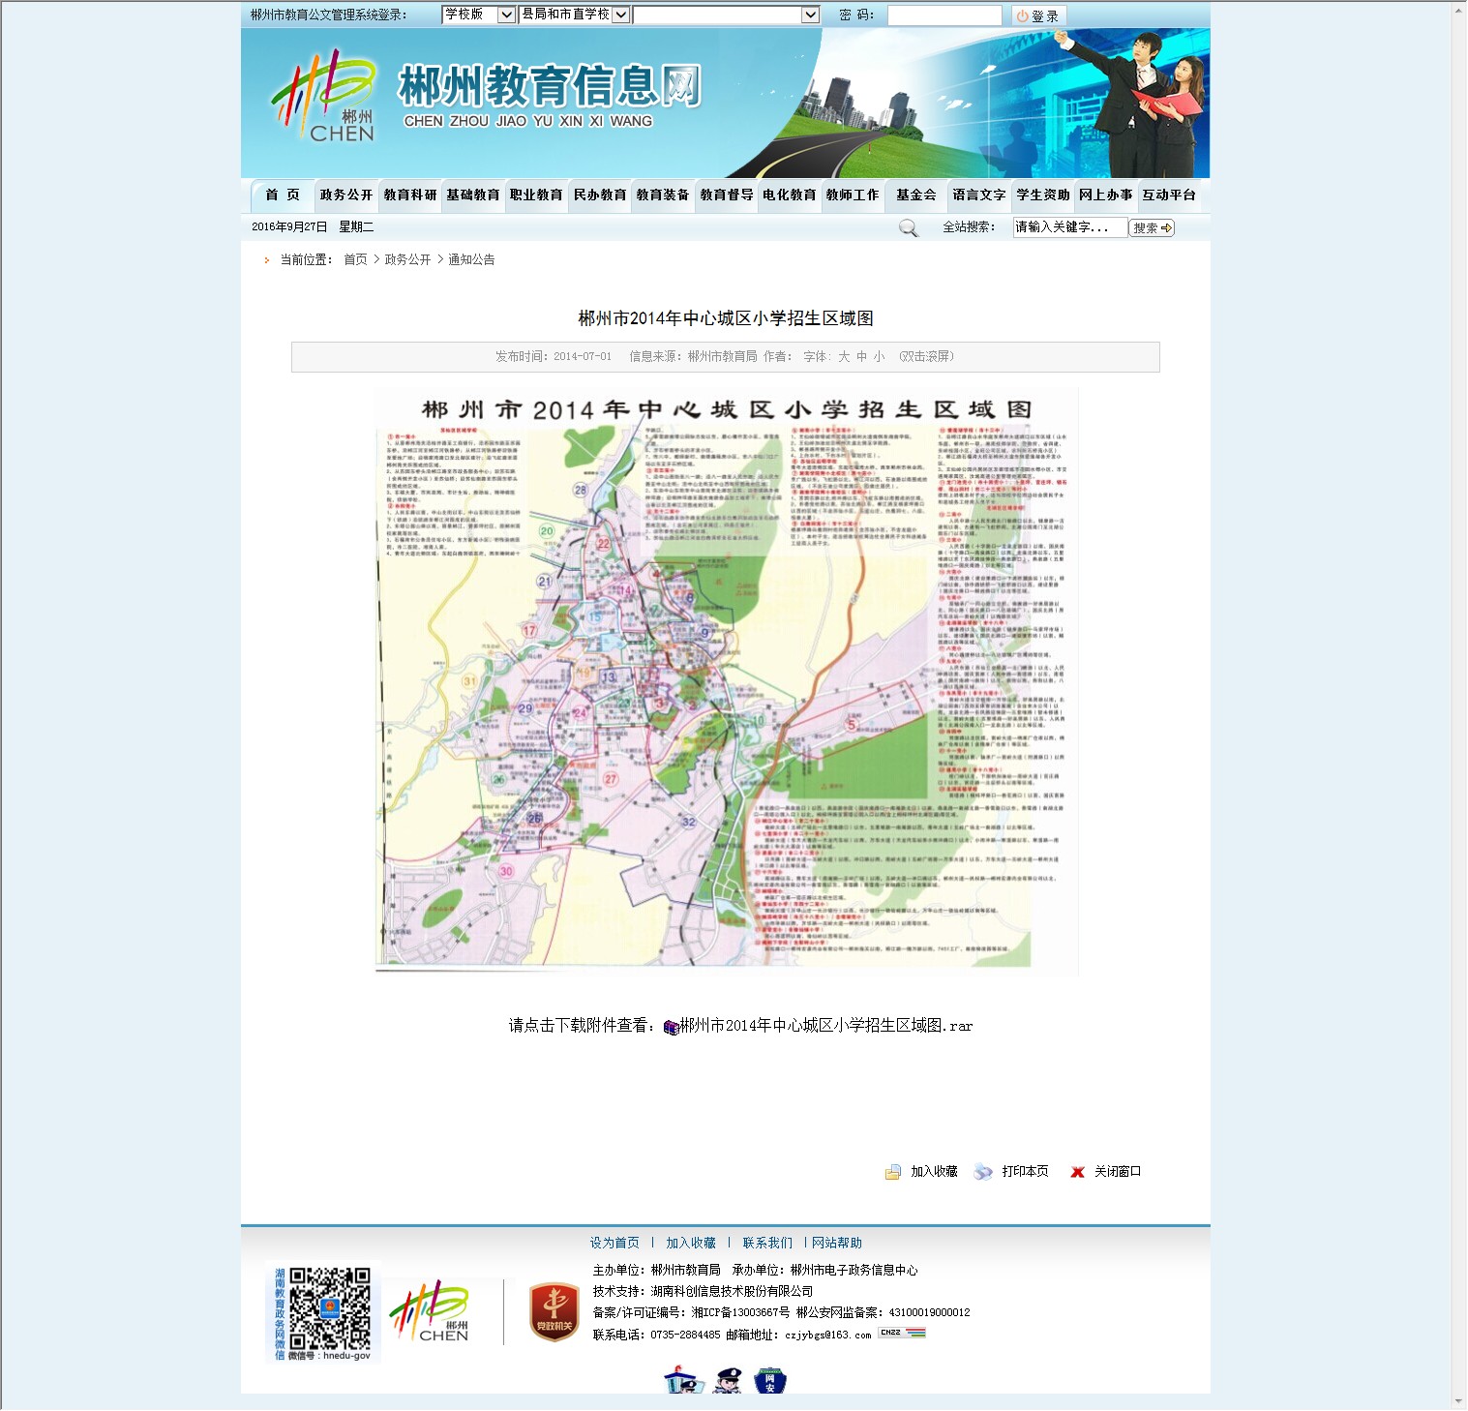Image resolution: width=1468 pixels, height=1411 pixels.
Task: Click the 联系我们 footer link
Action: click(767, 1244)
